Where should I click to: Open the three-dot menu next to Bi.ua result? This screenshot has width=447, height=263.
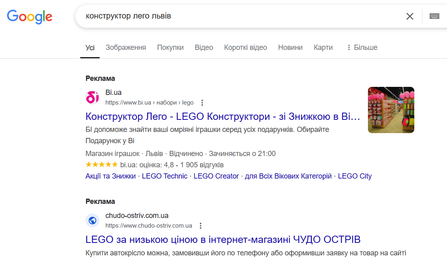202,103
